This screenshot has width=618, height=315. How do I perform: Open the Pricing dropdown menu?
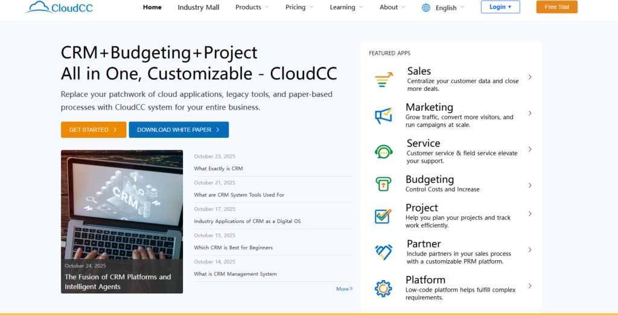point(299,7)
